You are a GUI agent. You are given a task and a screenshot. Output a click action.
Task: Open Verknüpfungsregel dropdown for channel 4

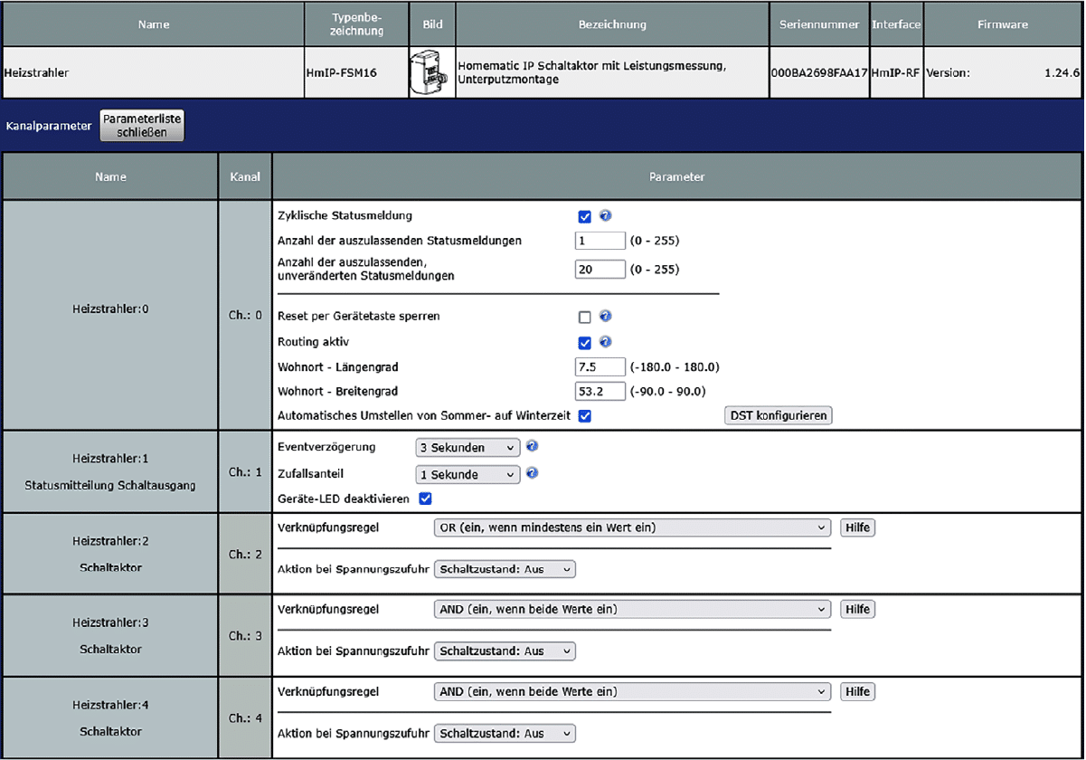[632, 692]
